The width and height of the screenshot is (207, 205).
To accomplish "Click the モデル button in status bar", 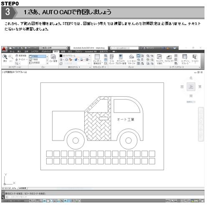I will 167,201.
